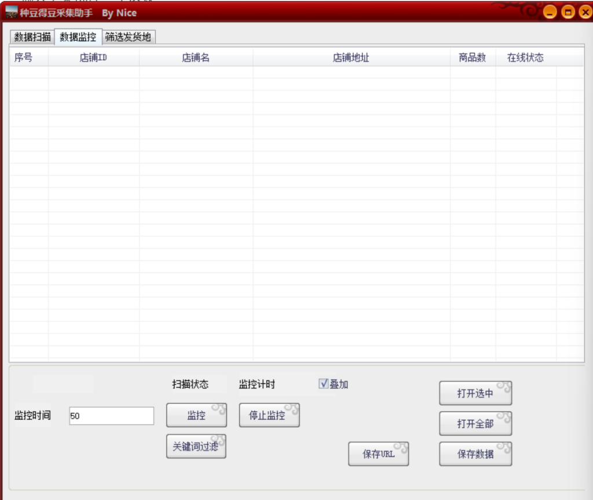Select the 数据监控 tab
Screen dimensions: 593x500
pos(77,37)
